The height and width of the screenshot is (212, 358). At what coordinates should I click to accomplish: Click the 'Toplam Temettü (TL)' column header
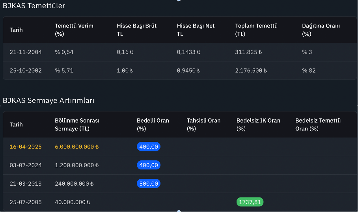pos(256,30)
